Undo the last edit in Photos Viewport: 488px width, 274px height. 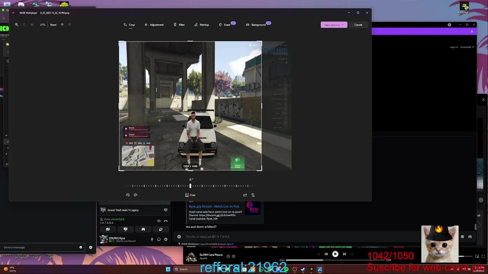pos(62,25)
